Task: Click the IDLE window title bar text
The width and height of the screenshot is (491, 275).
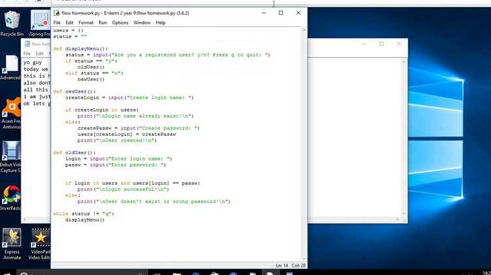Action: (125, 13)
